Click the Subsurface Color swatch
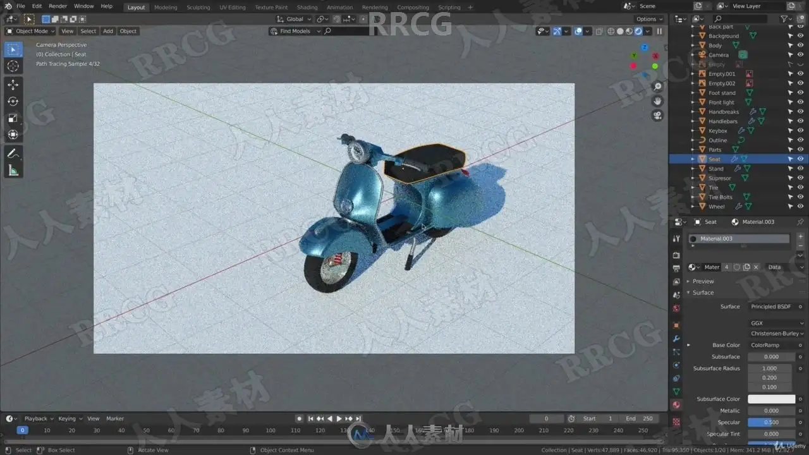The height and width of the screenshot is (455, 809). point(771,399)
